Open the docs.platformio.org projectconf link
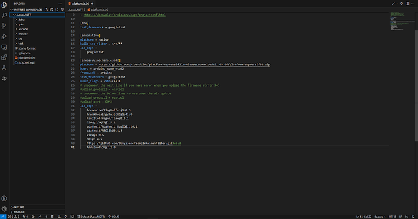Image resolution: width=418 pixels, height=219 pixels. click(x=125, y=15)
